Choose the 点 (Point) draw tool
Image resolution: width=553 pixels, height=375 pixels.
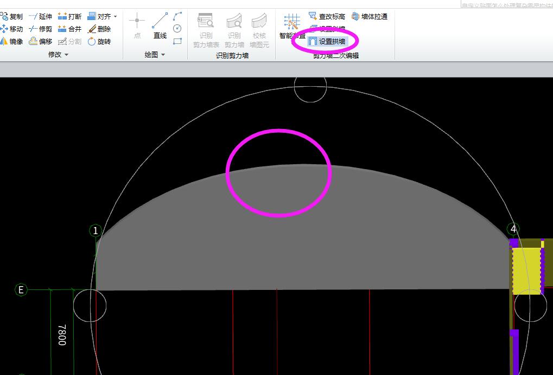(x=137, y=25)
